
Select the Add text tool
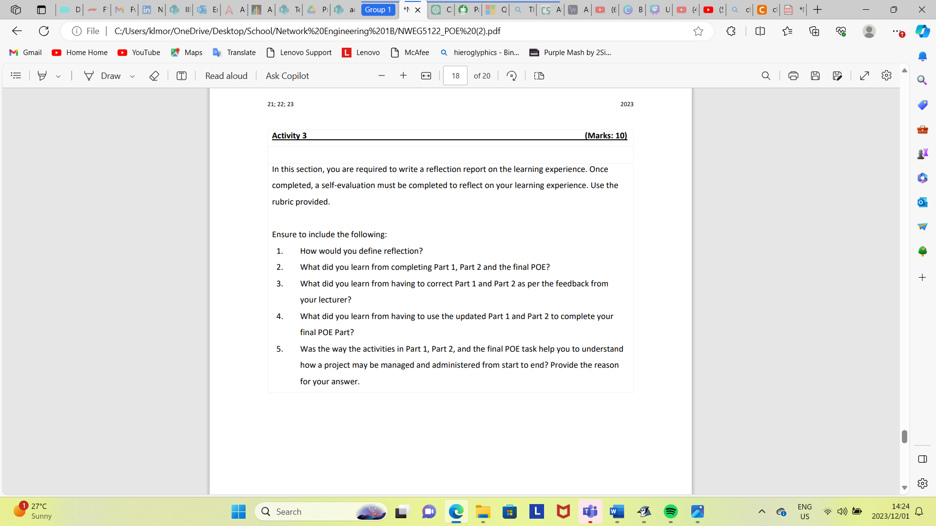pyautogui.click(x=181, y=75)
